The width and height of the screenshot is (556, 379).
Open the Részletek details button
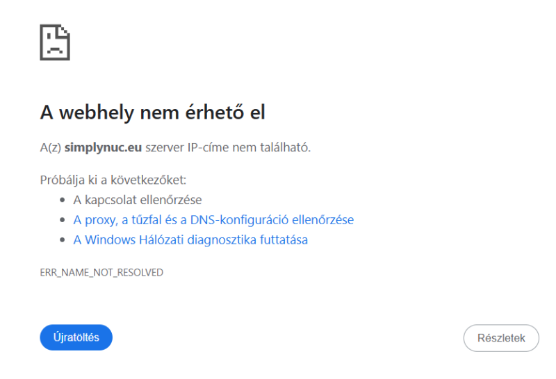tap(500, 338)
